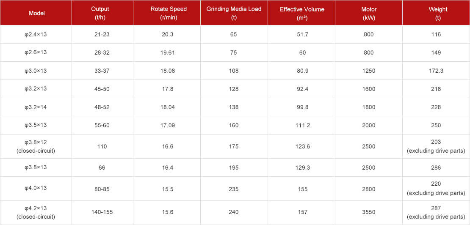Select the φ3.8×12 (closed-circuit) model cell
The width and height of the screenshot is (470, 225).
coord(36,146)
